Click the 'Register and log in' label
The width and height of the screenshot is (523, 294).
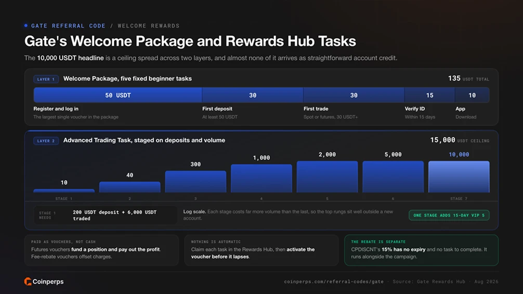tap(56, 109)
